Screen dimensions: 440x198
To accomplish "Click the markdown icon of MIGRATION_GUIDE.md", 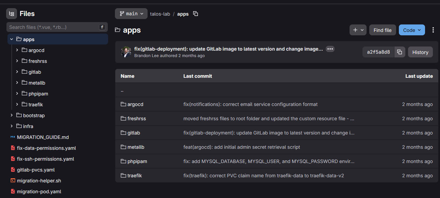I will [x=13, y=137].
